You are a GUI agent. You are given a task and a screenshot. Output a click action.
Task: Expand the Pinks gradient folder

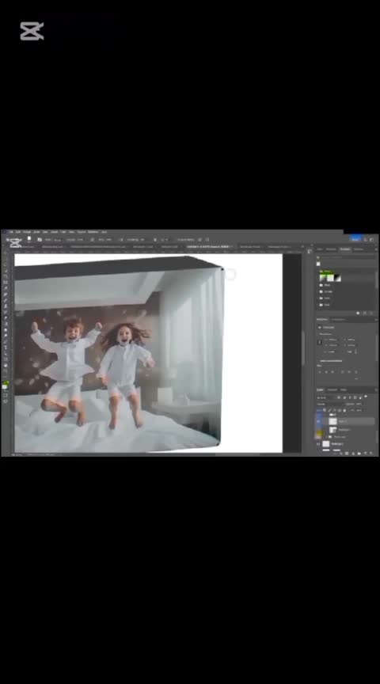point(317,298)
